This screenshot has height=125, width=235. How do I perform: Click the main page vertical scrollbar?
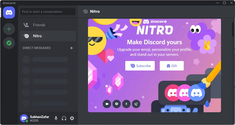click(233, 29)
